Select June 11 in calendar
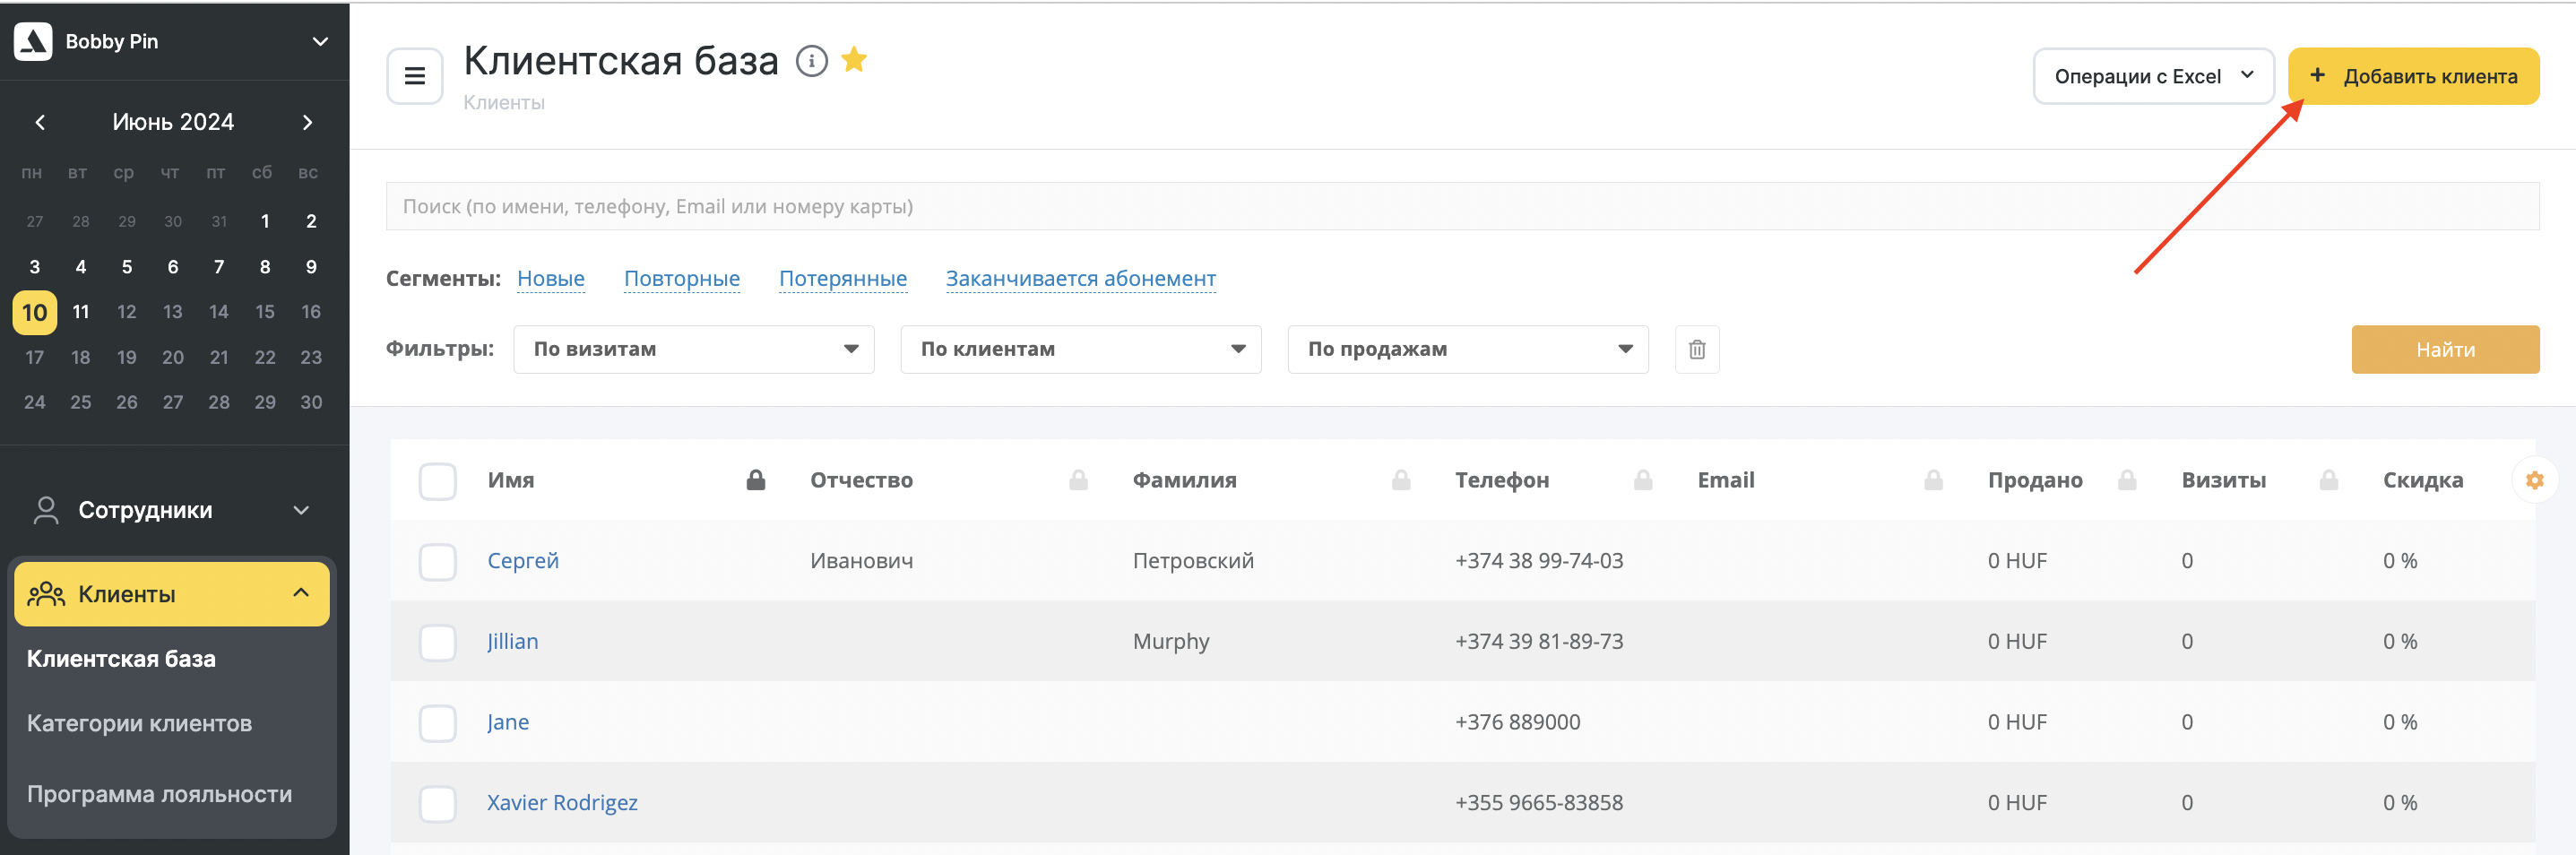Screen dimensions: 2576x855 pyautogui.click(x=81, y=312)
